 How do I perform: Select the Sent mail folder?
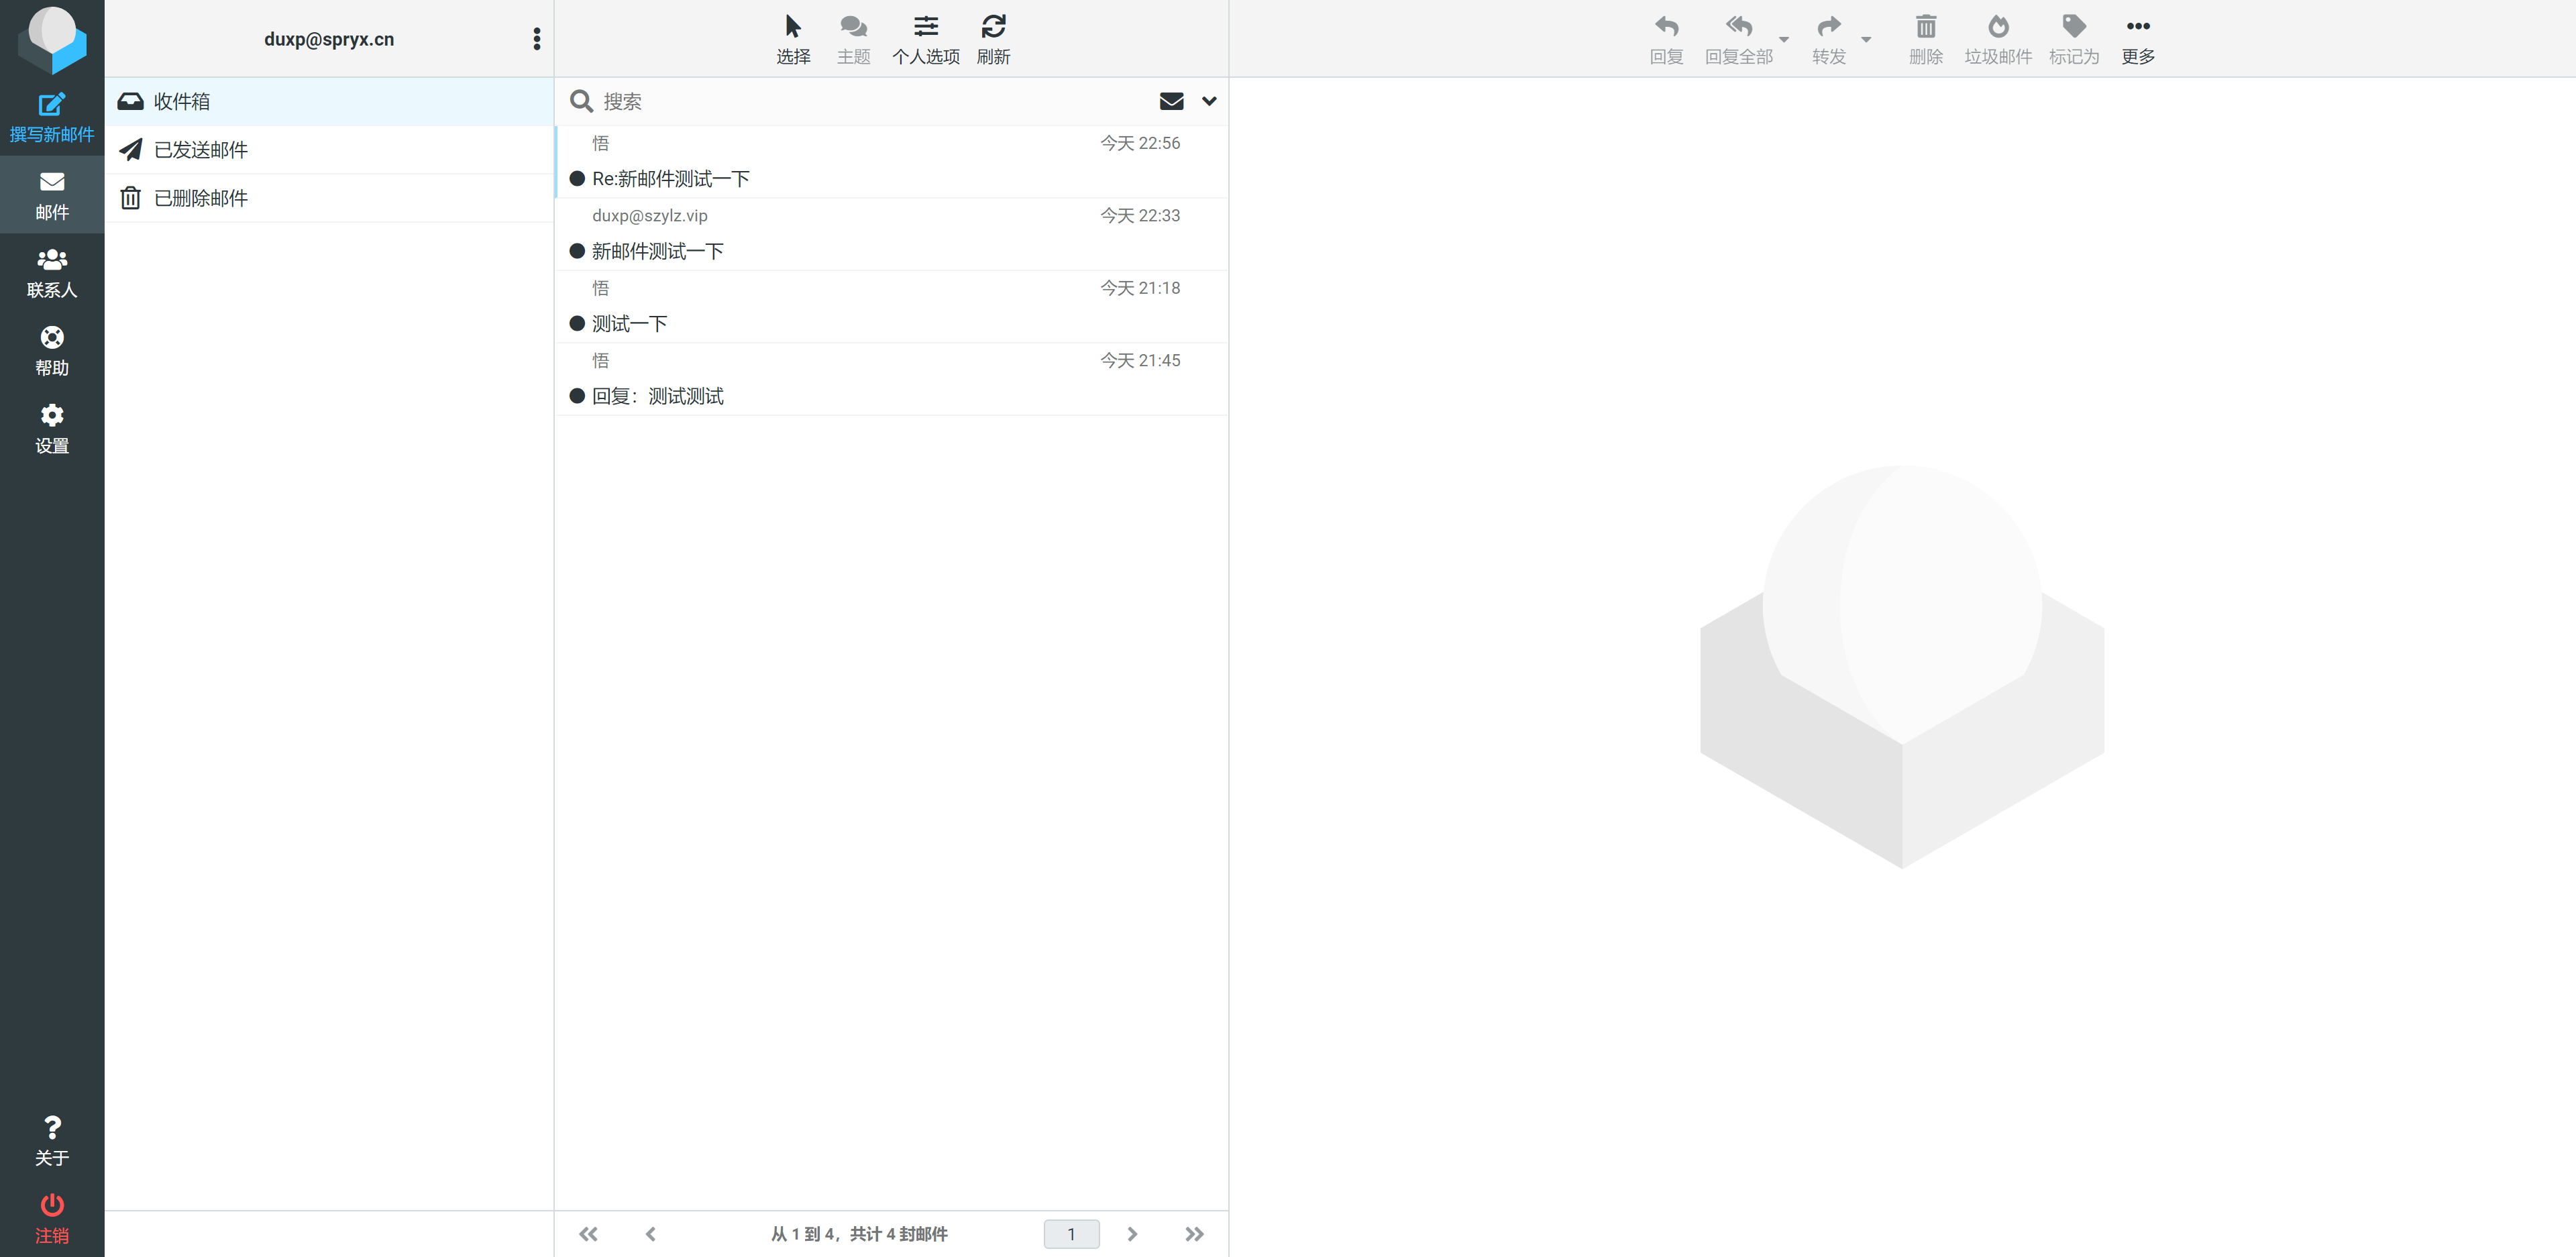click(201, 150)
